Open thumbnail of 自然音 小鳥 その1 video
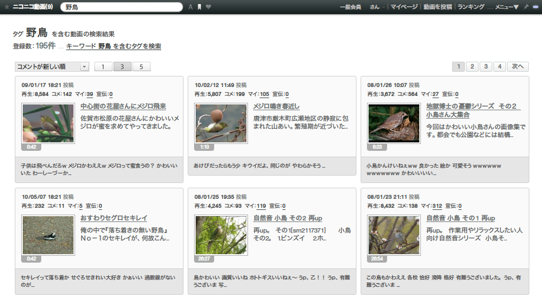This screenshot has width=542, height=299. coord(394,235)
